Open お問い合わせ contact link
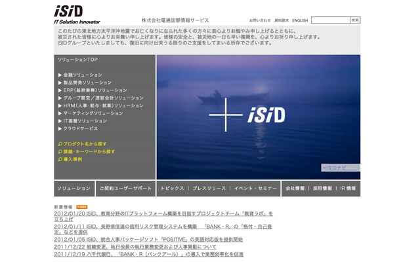The width and height of the screenshot is (420, 279). [x=260, y=20]
